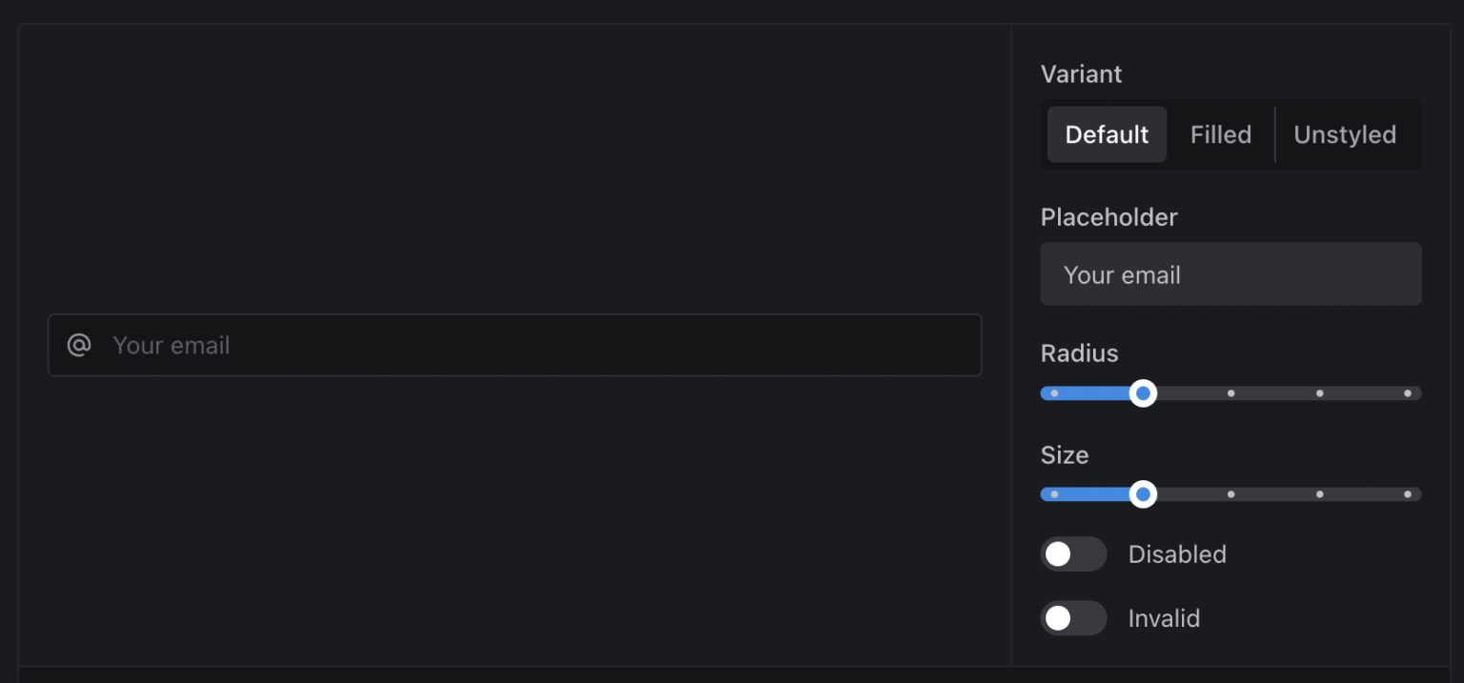Click the Disabled switch label text
Image resolution: width=1464 pixels, height=683 pixels.
(1177, 554)
